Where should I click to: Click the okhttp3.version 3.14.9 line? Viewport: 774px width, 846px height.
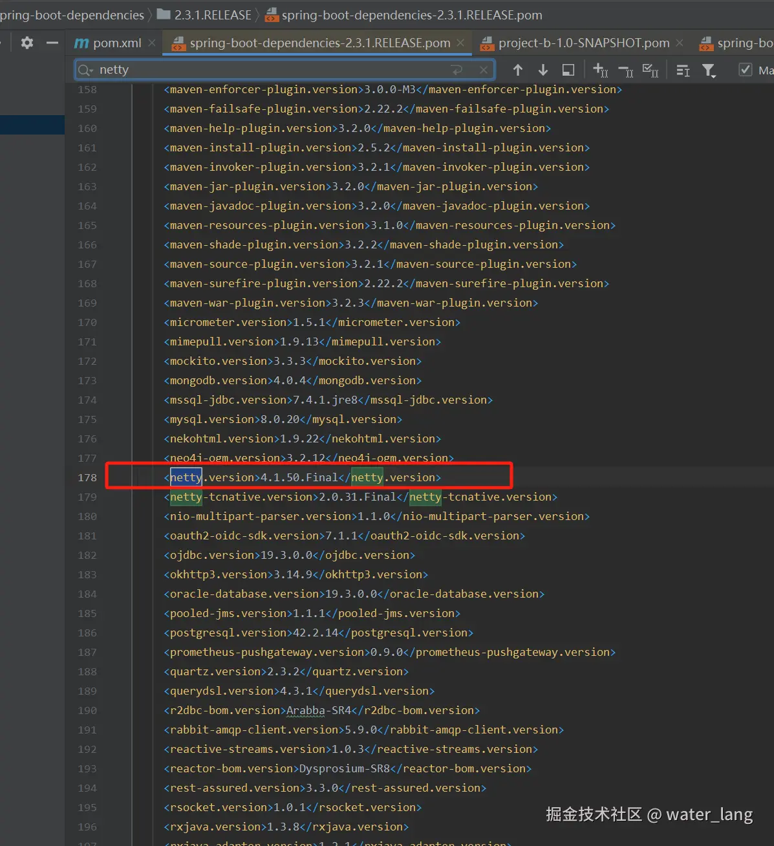click(x=296, y=574)
